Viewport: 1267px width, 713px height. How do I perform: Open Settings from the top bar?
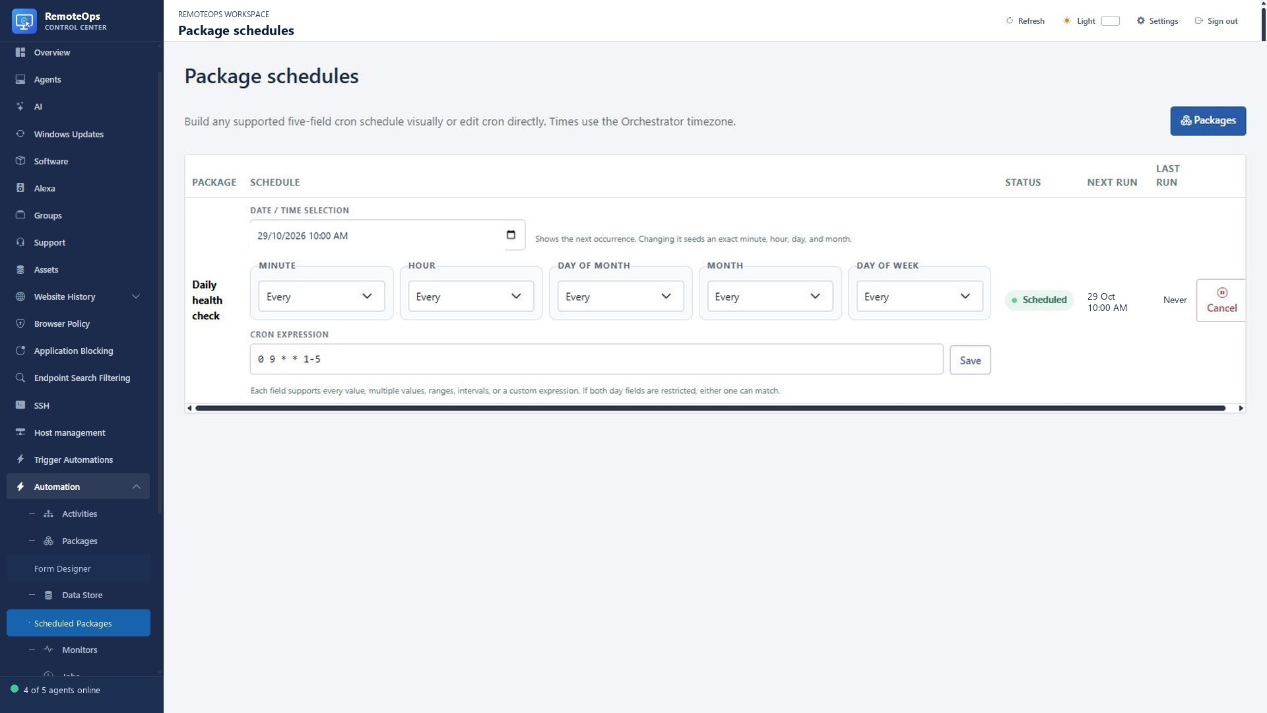[1157, 21]
